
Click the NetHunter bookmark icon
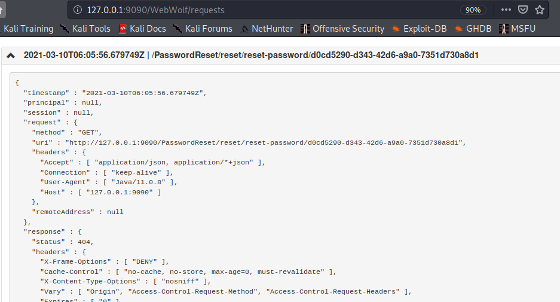click(244, 29)
